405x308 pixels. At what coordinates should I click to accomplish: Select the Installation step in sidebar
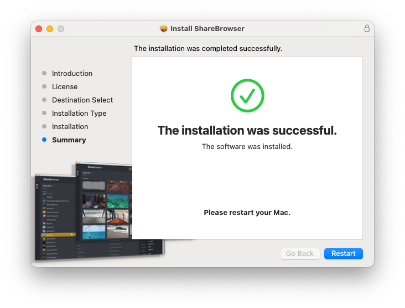70,127
